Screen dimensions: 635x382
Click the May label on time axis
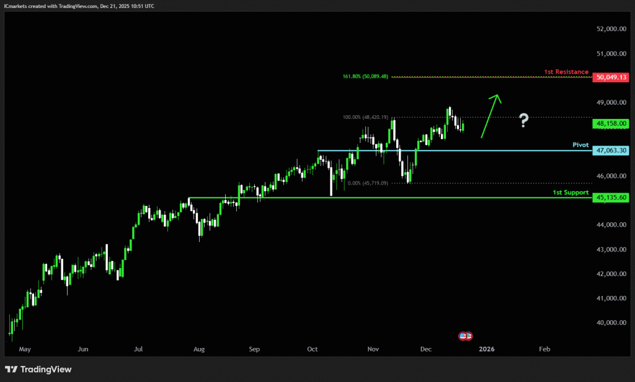pyautogui.click(x=25, y=349)
